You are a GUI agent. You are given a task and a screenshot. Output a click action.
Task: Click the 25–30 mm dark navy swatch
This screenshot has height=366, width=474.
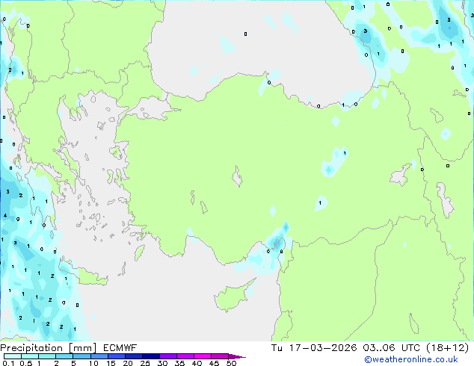(x=150, y=356)
